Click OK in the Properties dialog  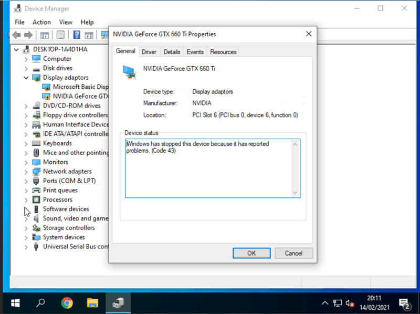(251, 253)
